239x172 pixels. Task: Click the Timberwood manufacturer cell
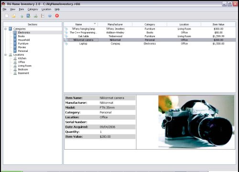[115, 36]
